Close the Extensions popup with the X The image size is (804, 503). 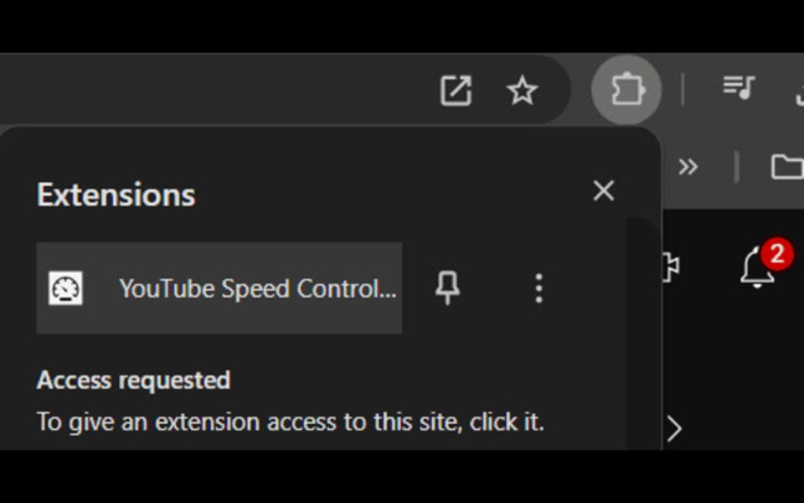tap(603, 191)
